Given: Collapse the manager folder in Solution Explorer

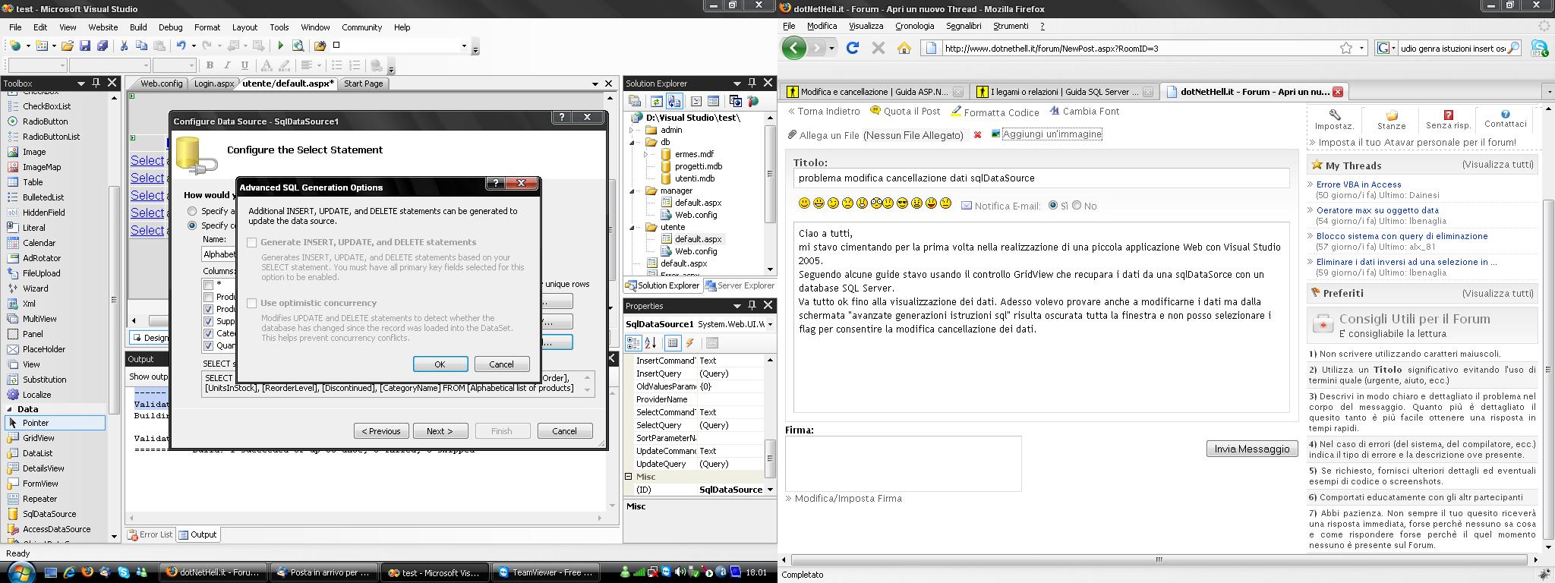Looking at the screenshot, I should (x=632, y=191).
